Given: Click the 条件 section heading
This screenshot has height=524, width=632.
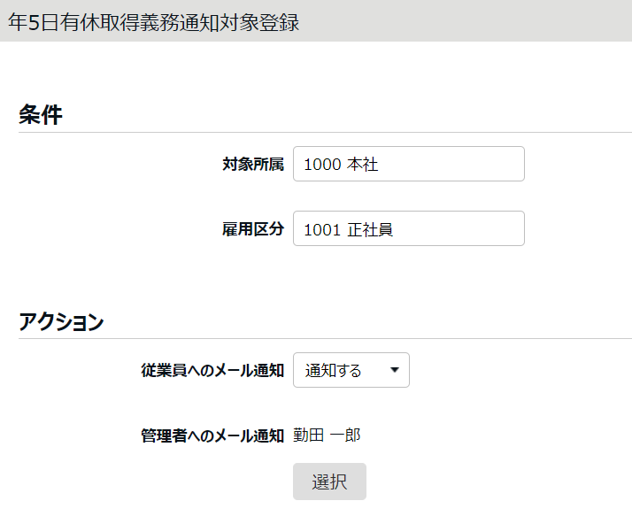Looking at the screenshot, I should click(41, 114).
